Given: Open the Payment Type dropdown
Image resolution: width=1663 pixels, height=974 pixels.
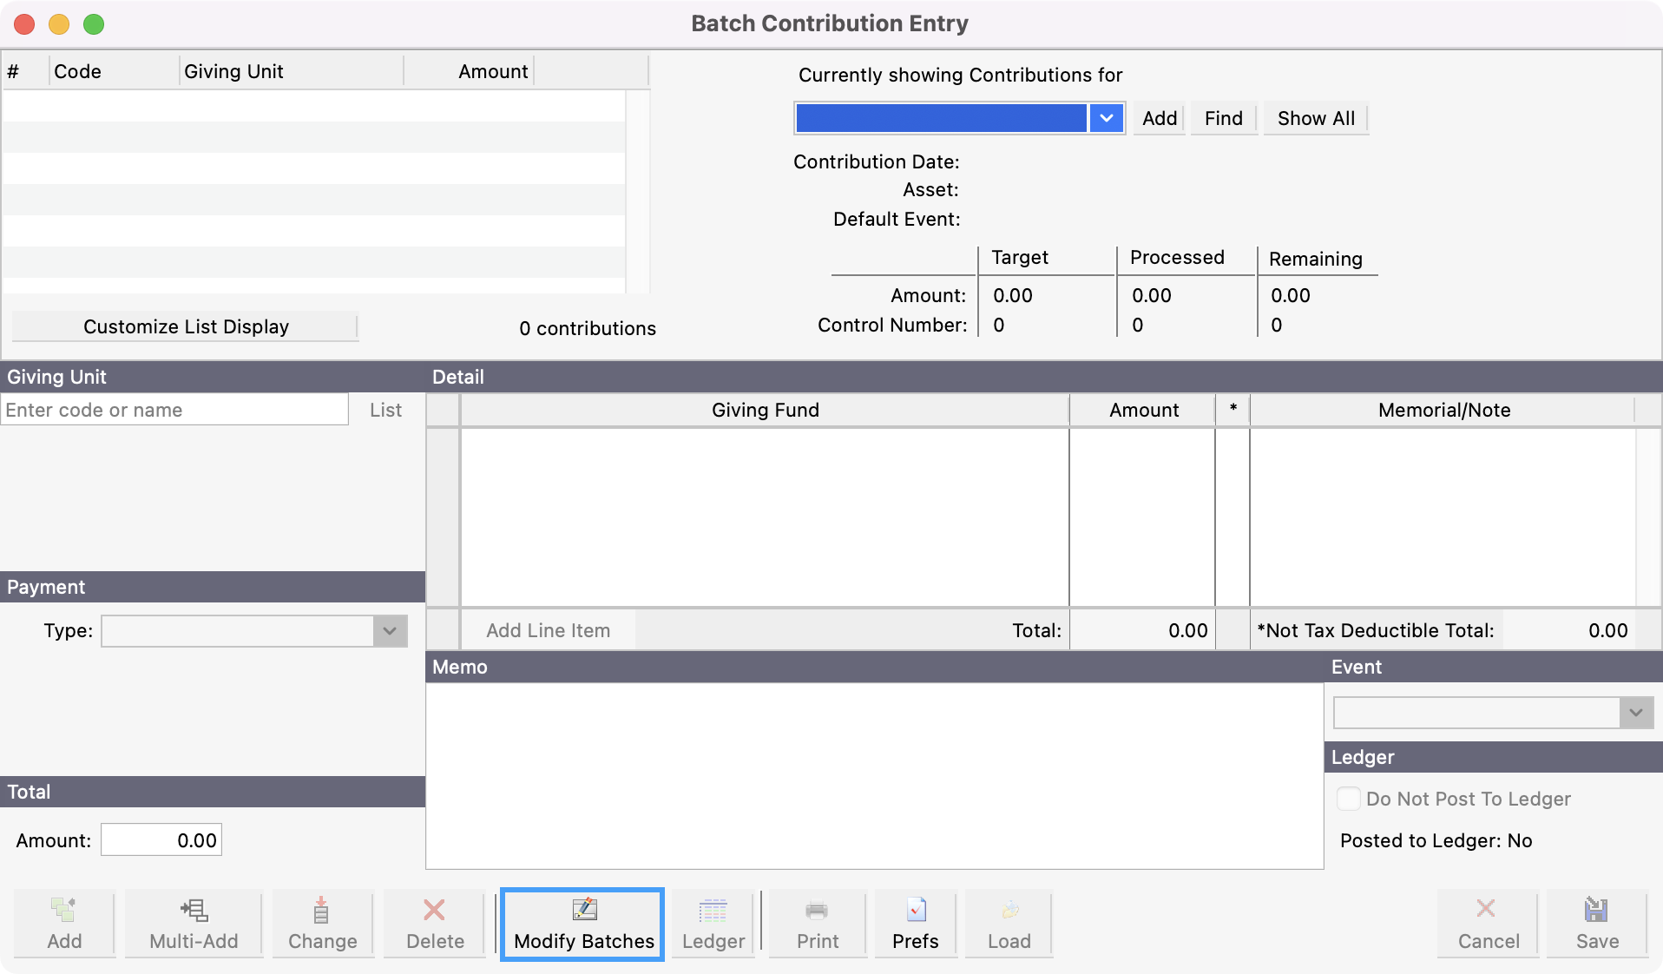Looking at the screenshot, I should 388,631.
